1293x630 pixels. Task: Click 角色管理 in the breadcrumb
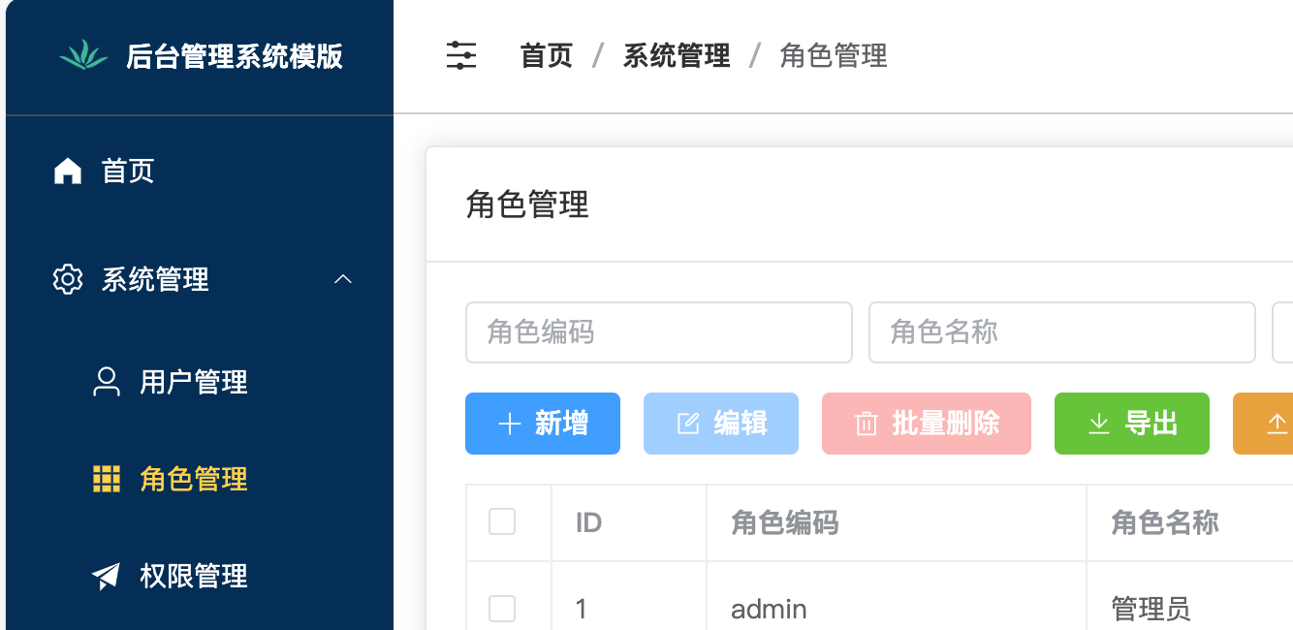(x=834, y=55)
